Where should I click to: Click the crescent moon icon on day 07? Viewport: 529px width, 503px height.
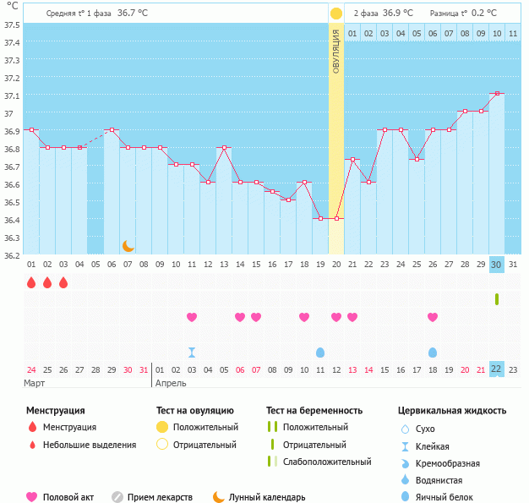click(x=128, y=246)
